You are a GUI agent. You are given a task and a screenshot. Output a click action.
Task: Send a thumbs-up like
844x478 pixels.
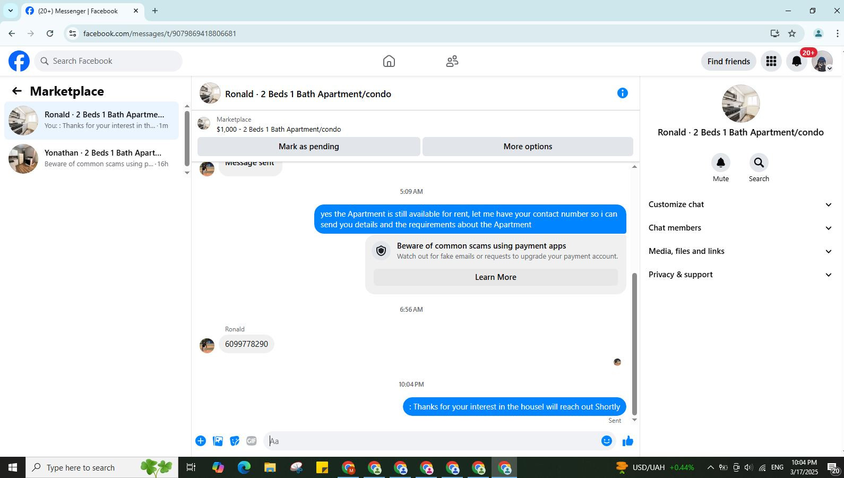click(x=628, y=441)
